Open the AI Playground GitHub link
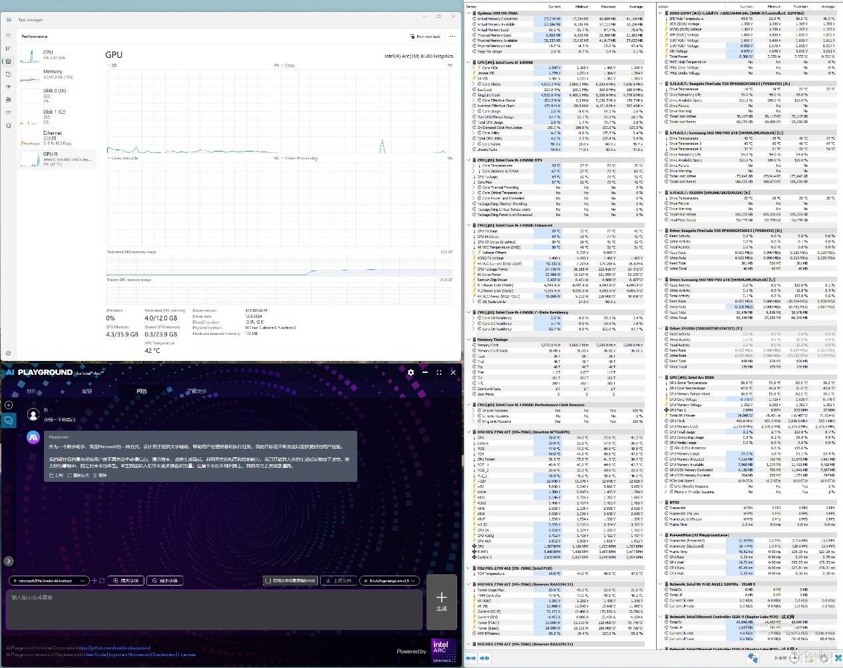Screen dimensions: 843x668 [x=114, y=647]
